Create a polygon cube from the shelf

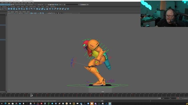pyautogui.click(x=11, y=9)
